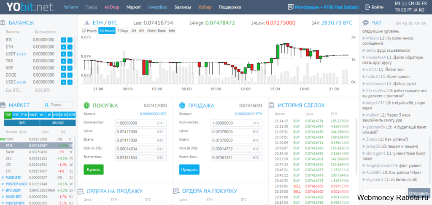Viewport: 432px width, 205px height.
Task: Open the AirDrop menu item
Action: (112, 7)
